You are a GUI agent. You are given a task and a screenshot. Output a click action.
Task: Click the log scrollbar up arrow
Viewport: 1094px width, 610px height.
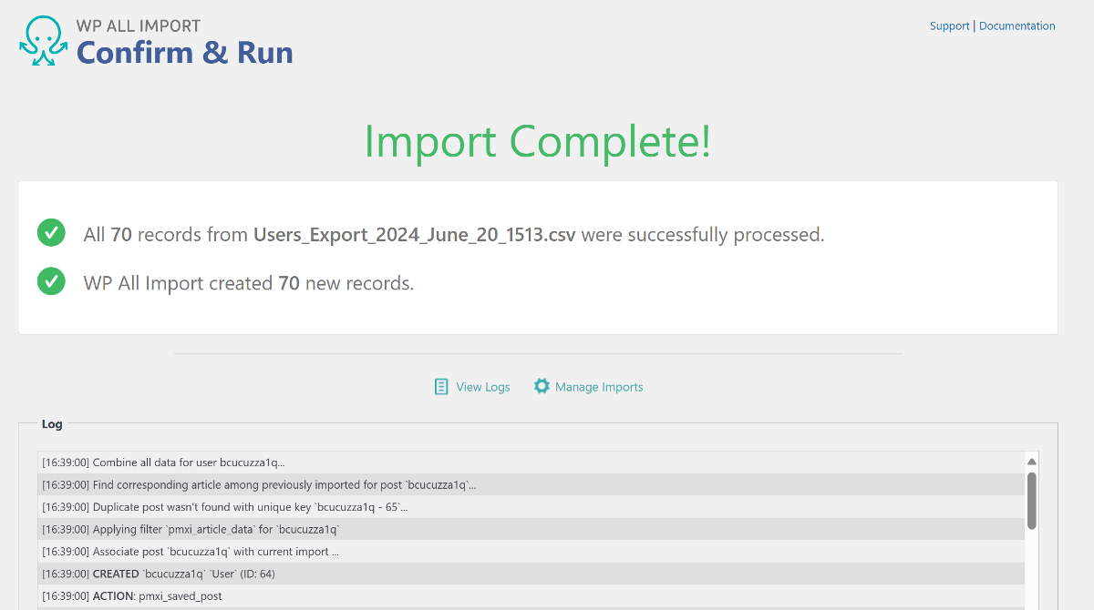click(x=1032, y=462)
